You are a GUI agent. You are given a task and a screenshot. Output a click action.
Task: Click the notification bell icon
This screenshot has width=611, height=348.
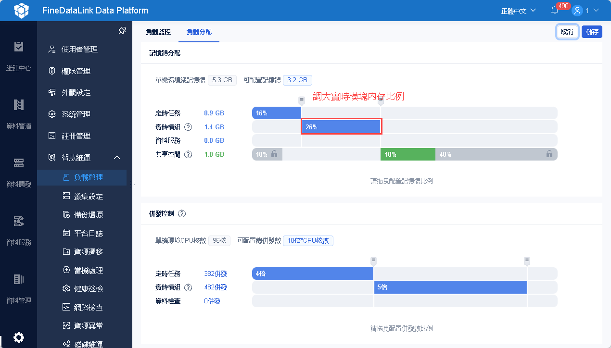[x=554, y=11]
